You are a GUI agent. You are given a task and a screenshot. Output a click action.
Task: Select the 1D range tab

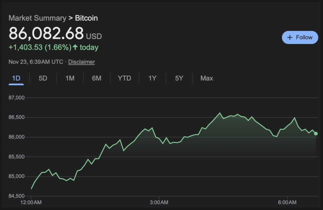coord(16,78)
